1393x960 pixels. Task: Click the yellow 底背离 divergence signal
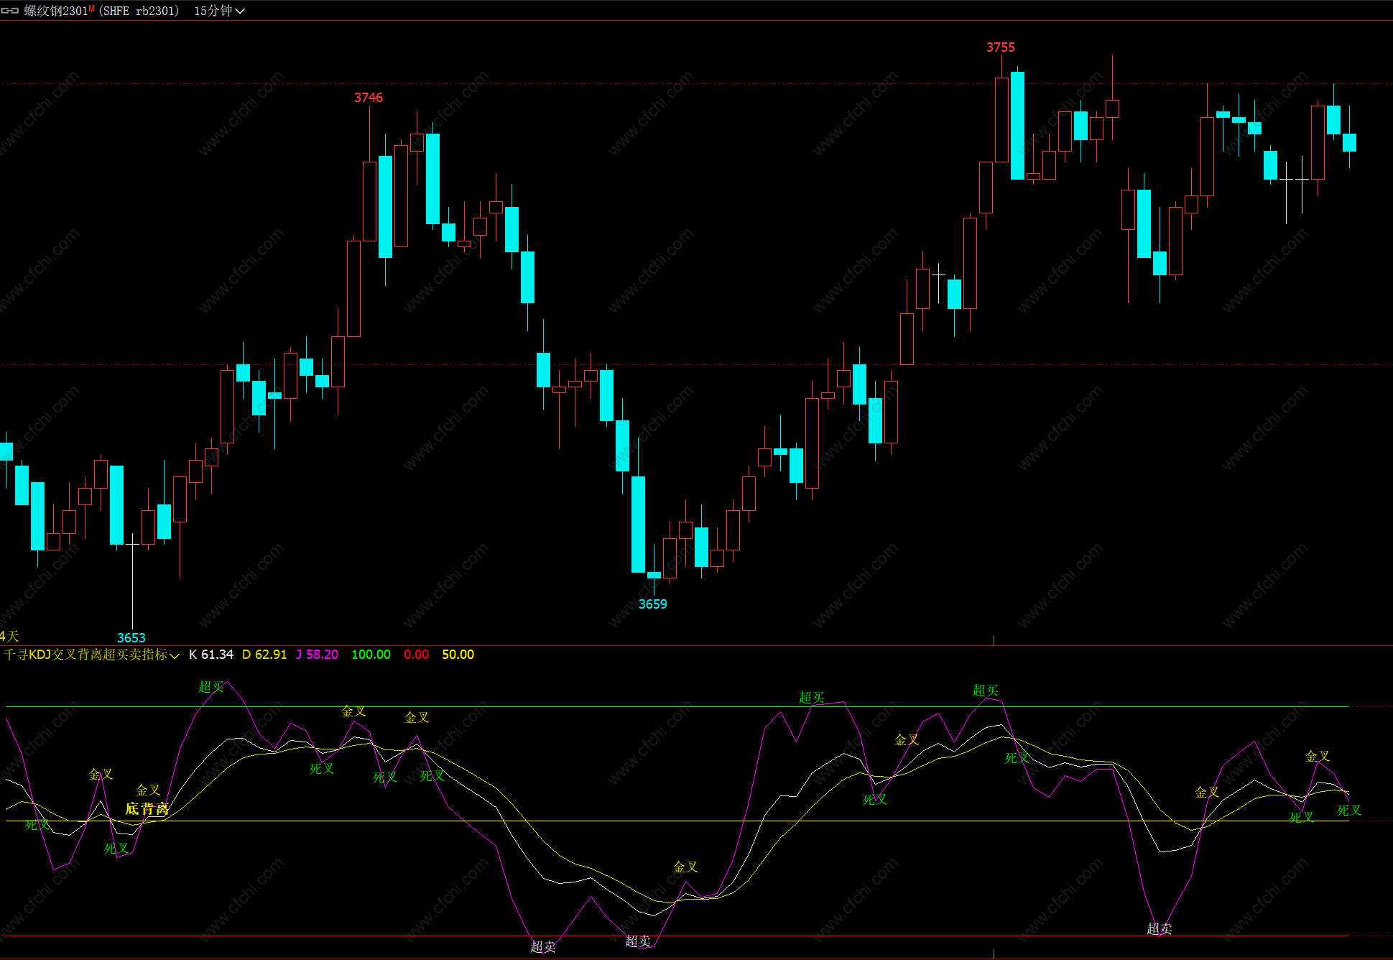[147, 809]
